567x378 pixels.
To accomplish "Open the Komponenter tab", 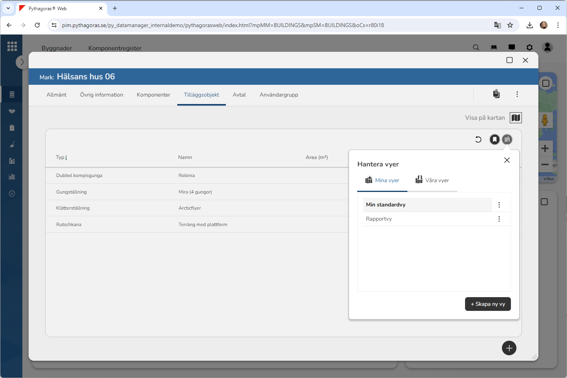I will coord(153,95).
